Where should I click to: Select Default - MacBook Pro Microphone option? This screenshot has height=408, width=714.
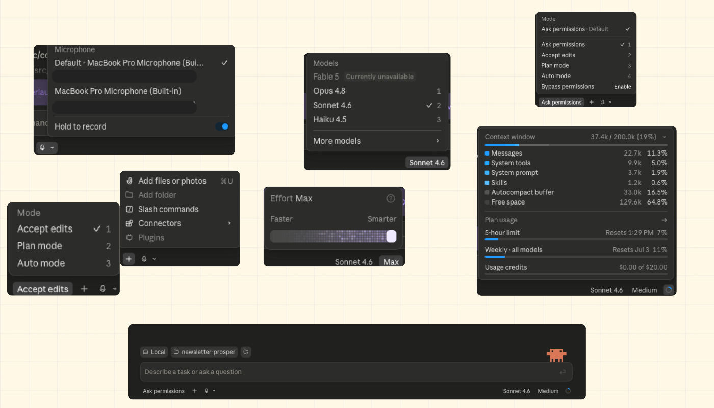pyautogui.click(x=141, y=63)
